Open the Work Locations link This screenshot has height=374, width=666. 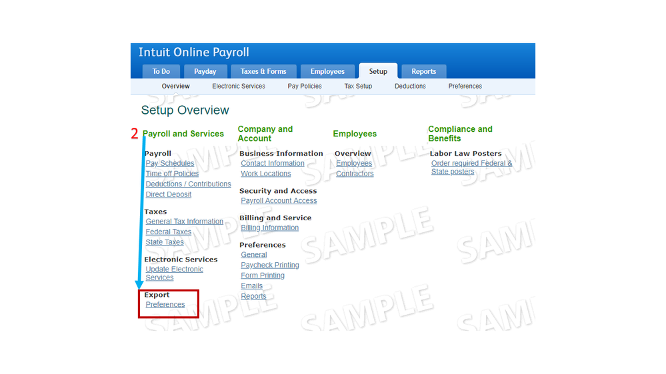pos(266,174)
